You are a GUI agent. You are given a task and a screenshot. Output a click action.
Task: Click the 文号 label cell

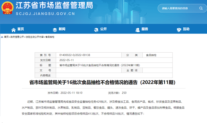(x=45, y=71)
